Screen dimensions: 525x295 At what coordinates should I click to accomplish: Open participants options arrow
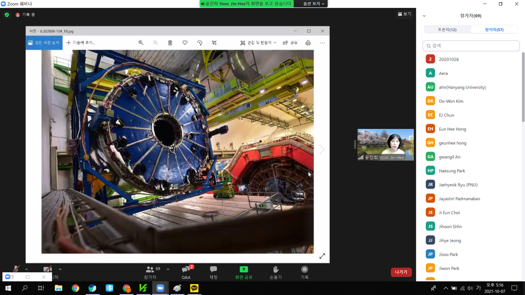point(168,269)
